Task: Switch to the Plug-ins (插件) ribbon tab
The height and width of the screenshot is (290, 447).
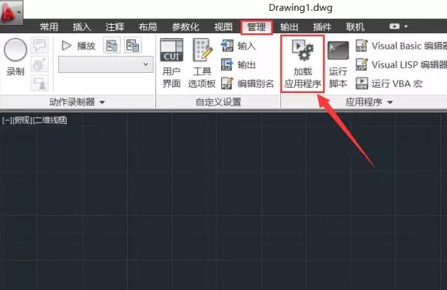Action: pyautogui.click(x=322, y=27)
